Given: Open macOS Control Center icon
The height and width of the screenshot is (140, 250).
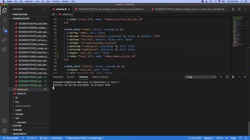Looking at the screenshot, I should point(246,2).
